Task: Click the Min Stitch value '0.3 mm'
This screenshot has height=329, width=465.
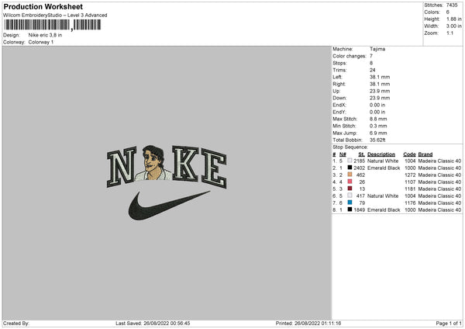Action: click(x=378, y=126)
